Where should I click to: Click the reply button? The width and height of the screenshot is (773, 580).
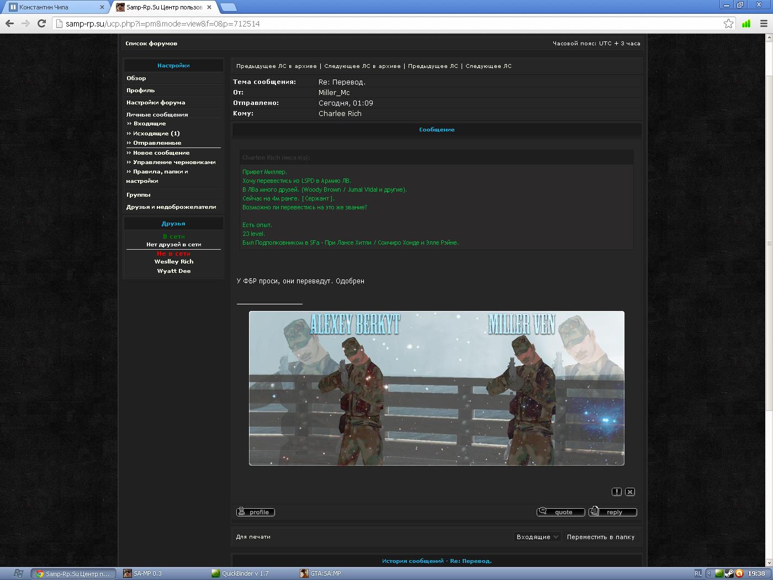coord(613,512)
